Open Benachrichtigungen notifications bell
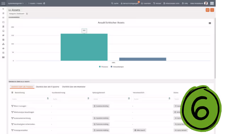The height and width of the screenshot is (134, 227). point(129,3)
